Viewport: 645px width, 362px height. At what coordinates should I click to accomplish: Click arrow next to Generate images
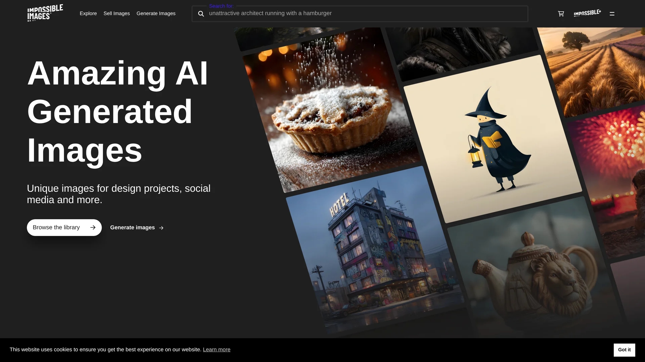pos(161,228)
